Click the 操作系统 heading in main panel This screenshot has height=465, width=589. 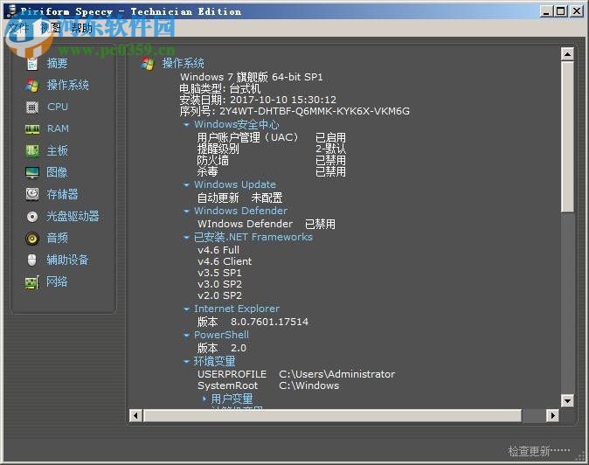(x=183, y=63)
